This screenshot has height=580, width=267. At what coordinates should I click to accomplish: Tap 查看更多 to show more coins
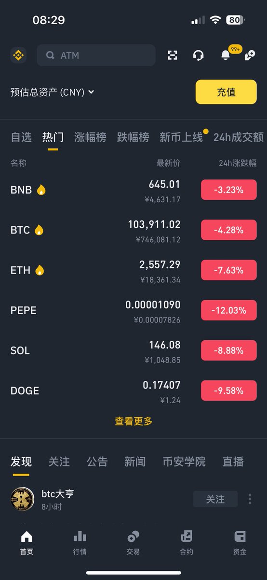pyautogui.click(x=133, y=421)
